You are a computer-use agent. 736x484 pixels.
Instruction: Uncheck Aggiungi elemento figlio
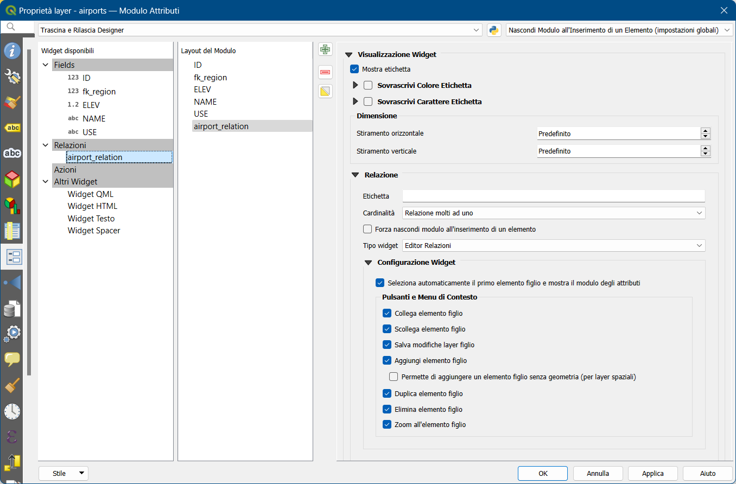coord(387,360)
